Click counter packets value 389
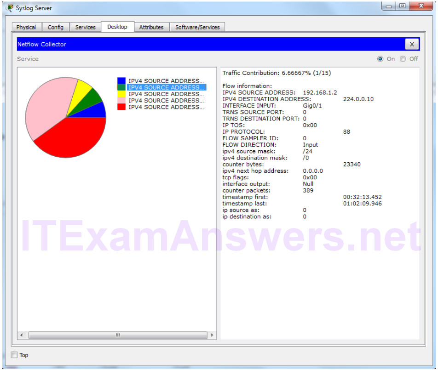 click(308, 190)
